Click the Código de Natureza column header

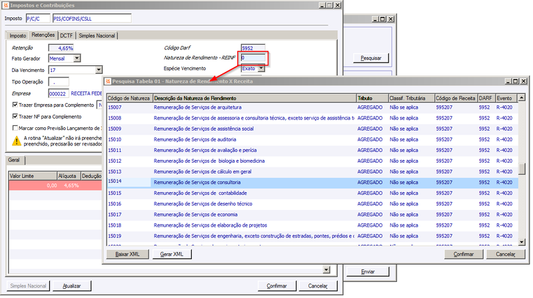tap(129, 98)
